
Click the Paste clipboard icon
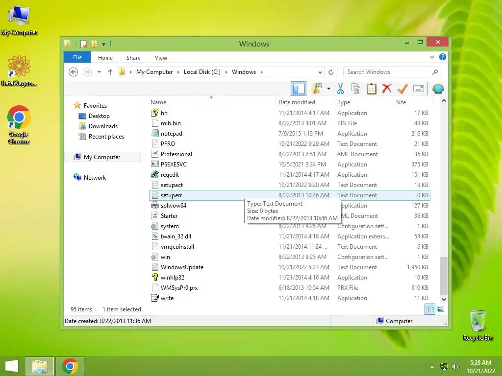(x=372, y=89)
